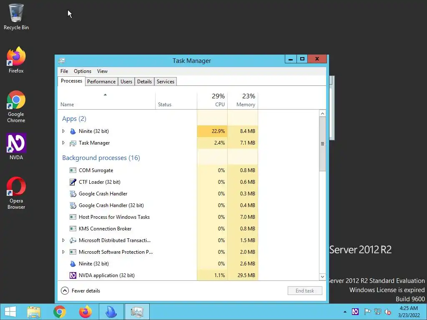Image resolution: width=427 pixels, height=320 pixels.
Task: Launch Chrome from the taskbar
Action: click(60, 312)
